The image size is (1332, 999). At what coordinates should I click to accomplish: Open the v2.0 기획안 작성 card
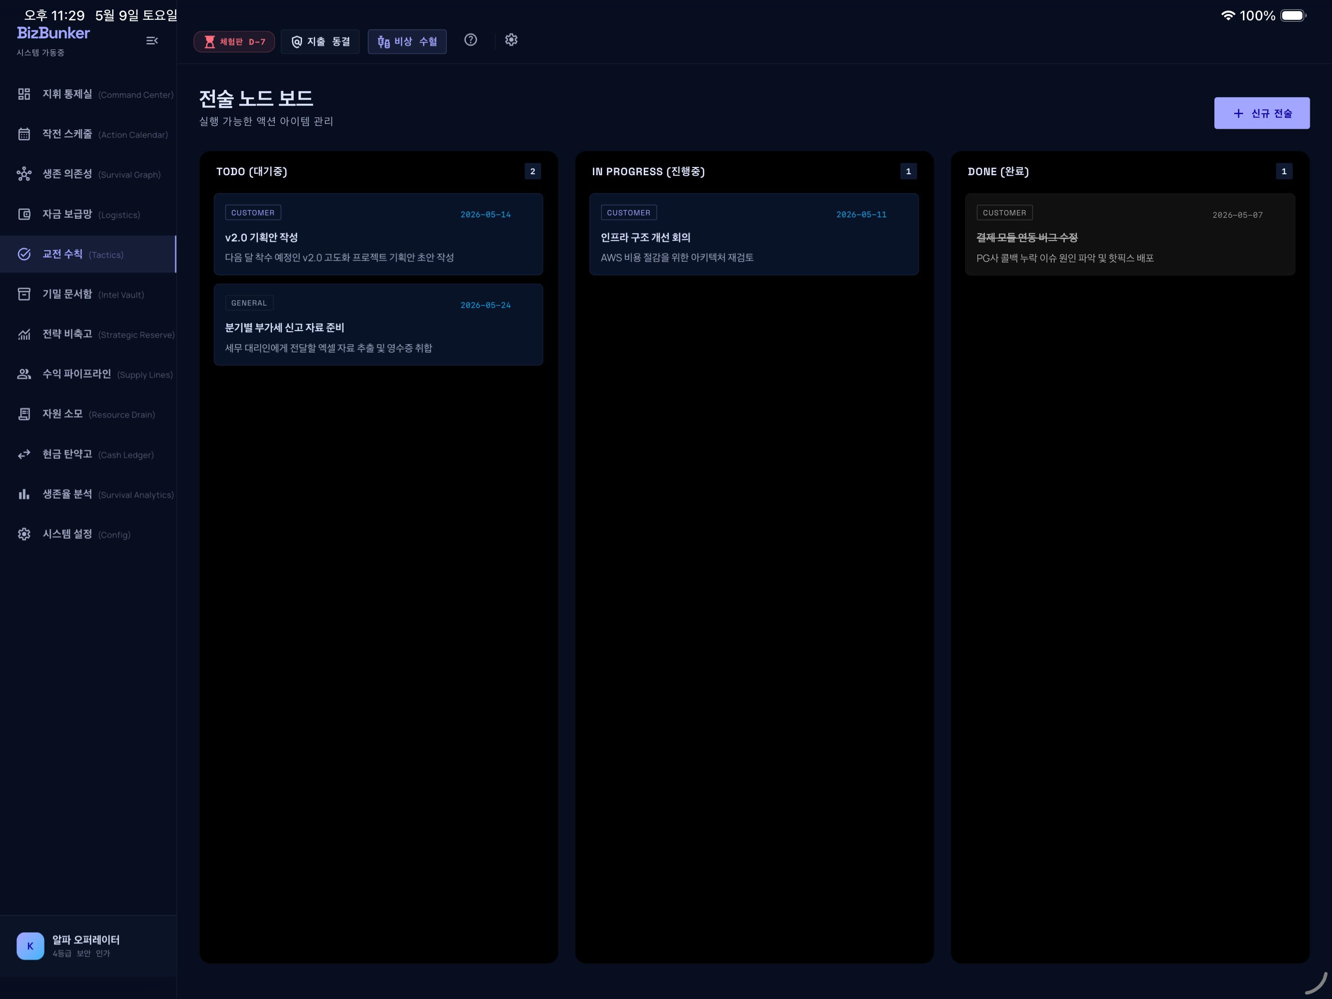tap(378, 234)
